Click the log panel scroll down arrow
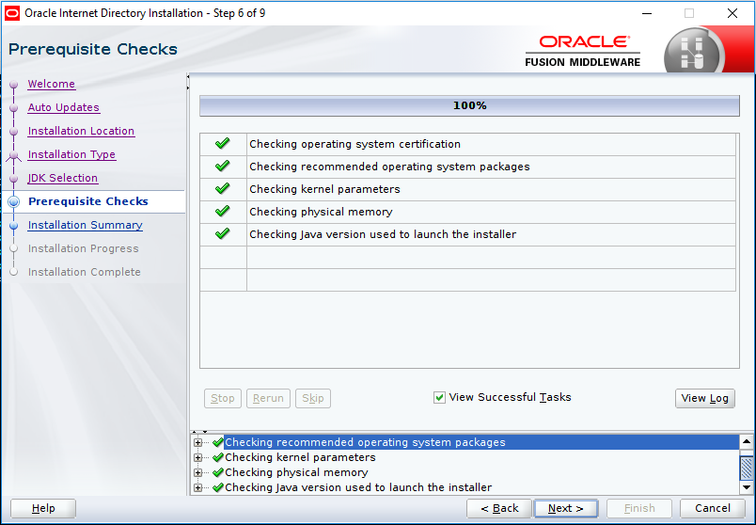The width and height of the screenshot is (756, 525). (746, 487)
